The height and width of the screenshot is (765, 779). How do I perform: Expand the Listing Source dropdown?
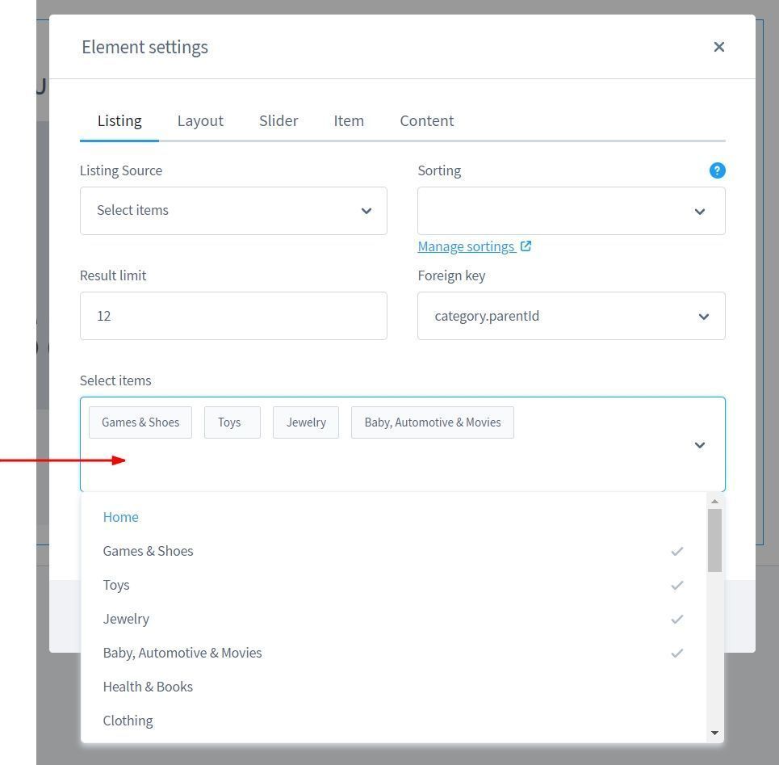(233, 211)
